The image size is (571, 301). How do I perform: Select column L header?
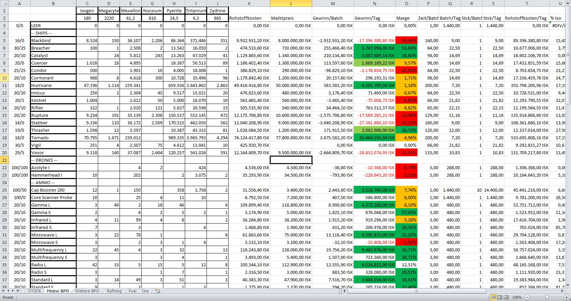click(x=291, y=3)
